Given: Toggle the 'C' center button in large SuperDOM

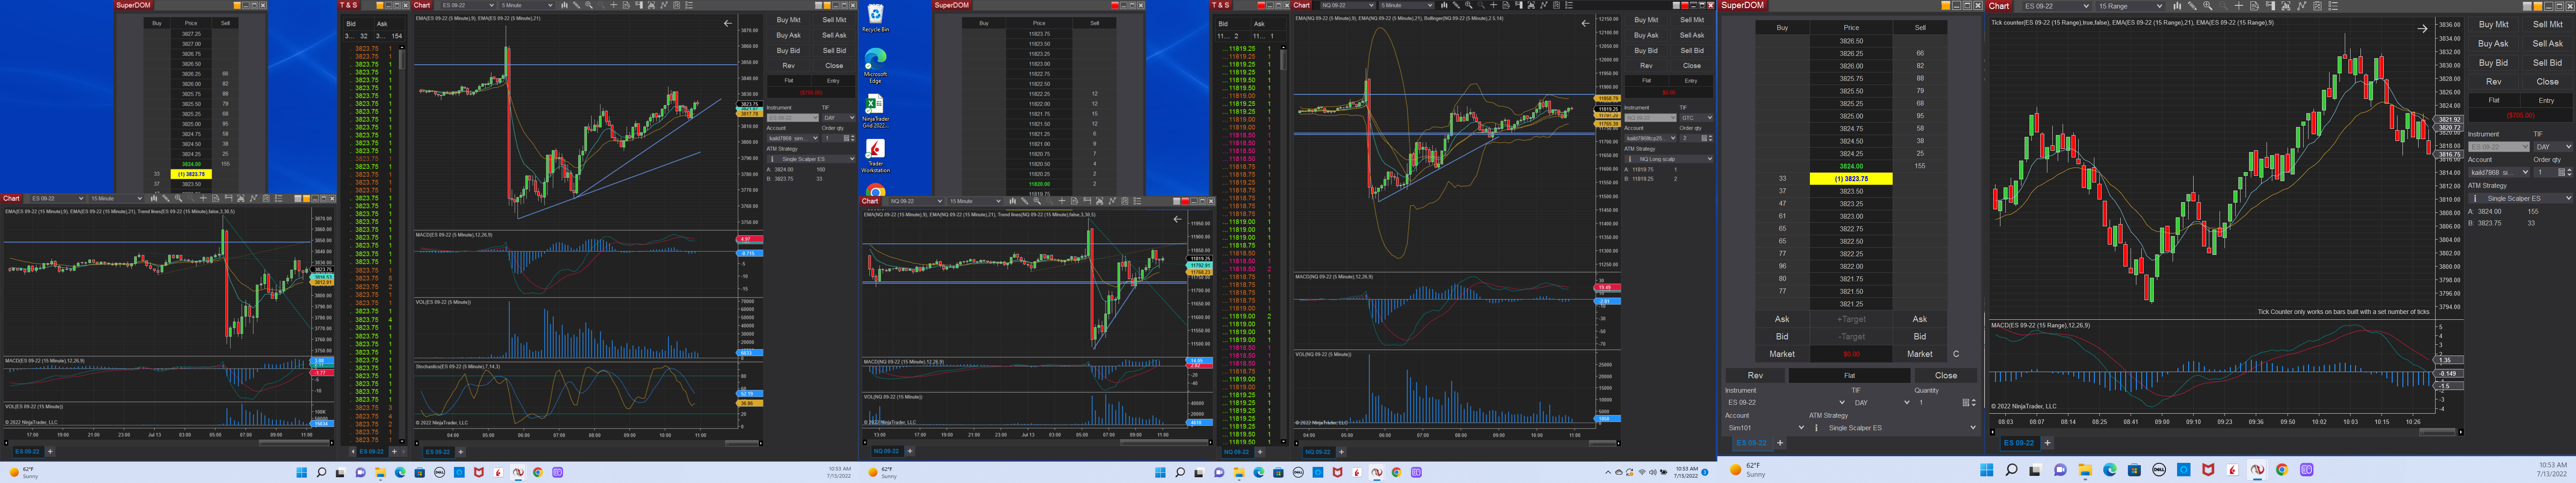Looking at the screenshot, I should click(1956, 354).
